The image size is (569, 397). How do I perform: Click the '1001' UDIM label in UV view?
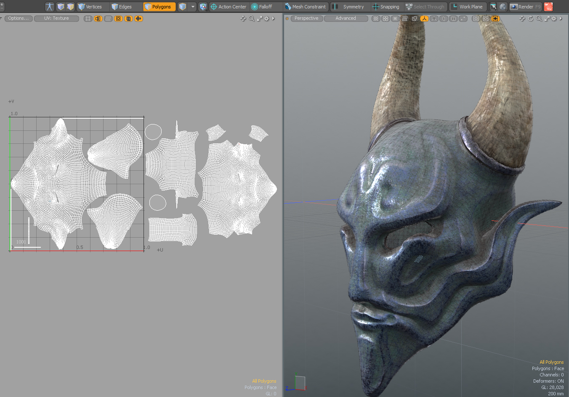21,242
